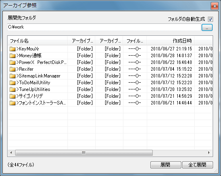
Task: Click the フォントインストーラーSA folder icon
Action: (12, 103)
